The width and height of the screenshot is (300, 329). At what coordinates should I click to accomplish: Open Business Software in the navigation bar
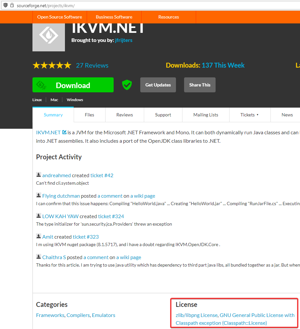pyautogui.click(x=114, y=17)
